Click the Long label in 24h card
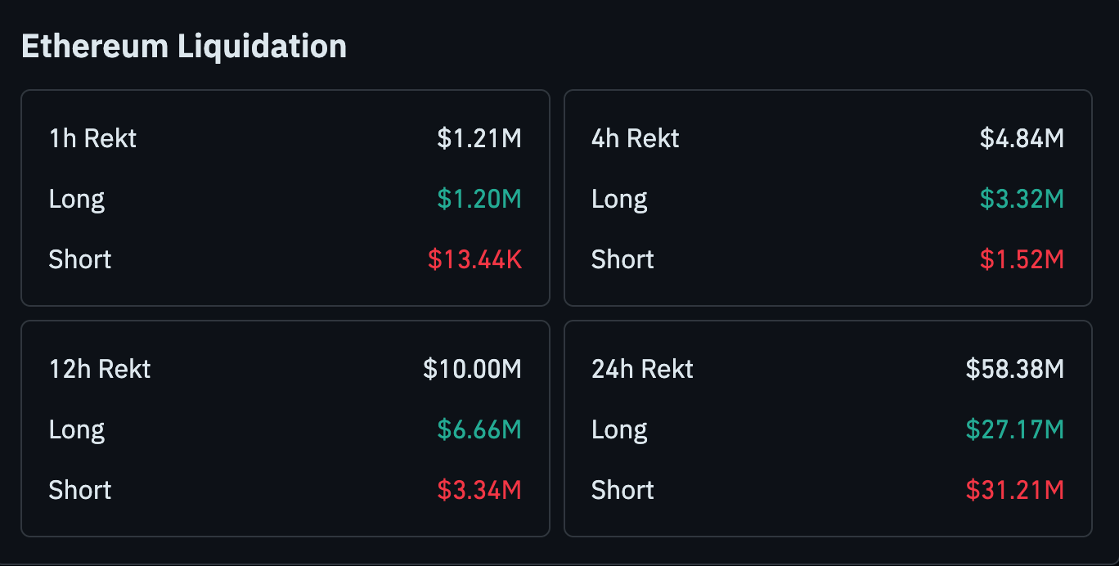 click(619, 429)
